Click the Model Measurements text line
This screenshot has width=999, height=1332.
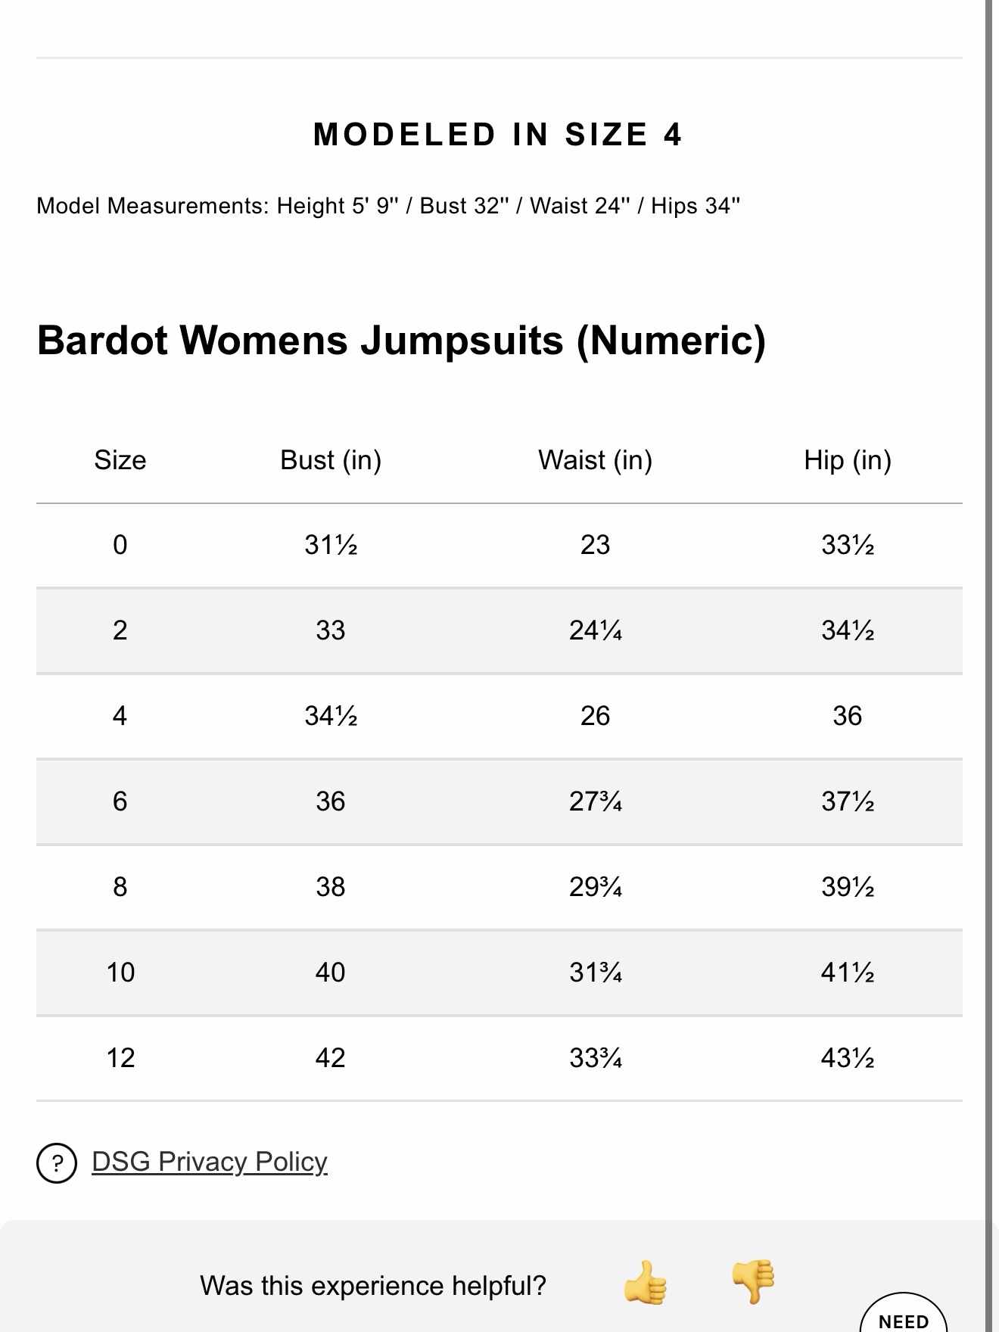coord(388,206)
